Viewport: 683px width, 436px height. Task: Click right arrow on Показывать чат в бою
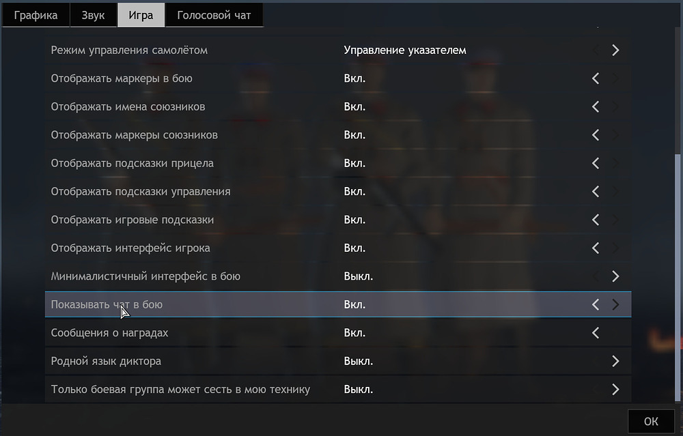tap(615, 304)
